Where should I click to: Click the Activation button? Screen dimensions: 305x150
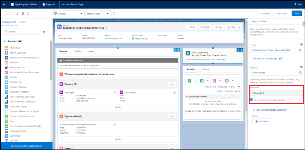282,14
